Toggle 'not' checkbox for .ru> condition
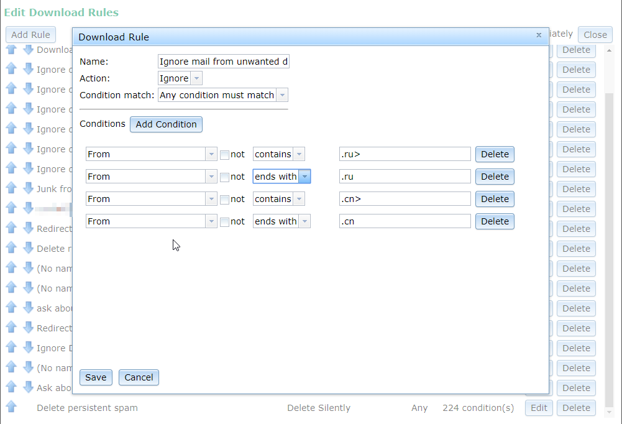Viewport: 622px width, 424px height. (225, 155)
